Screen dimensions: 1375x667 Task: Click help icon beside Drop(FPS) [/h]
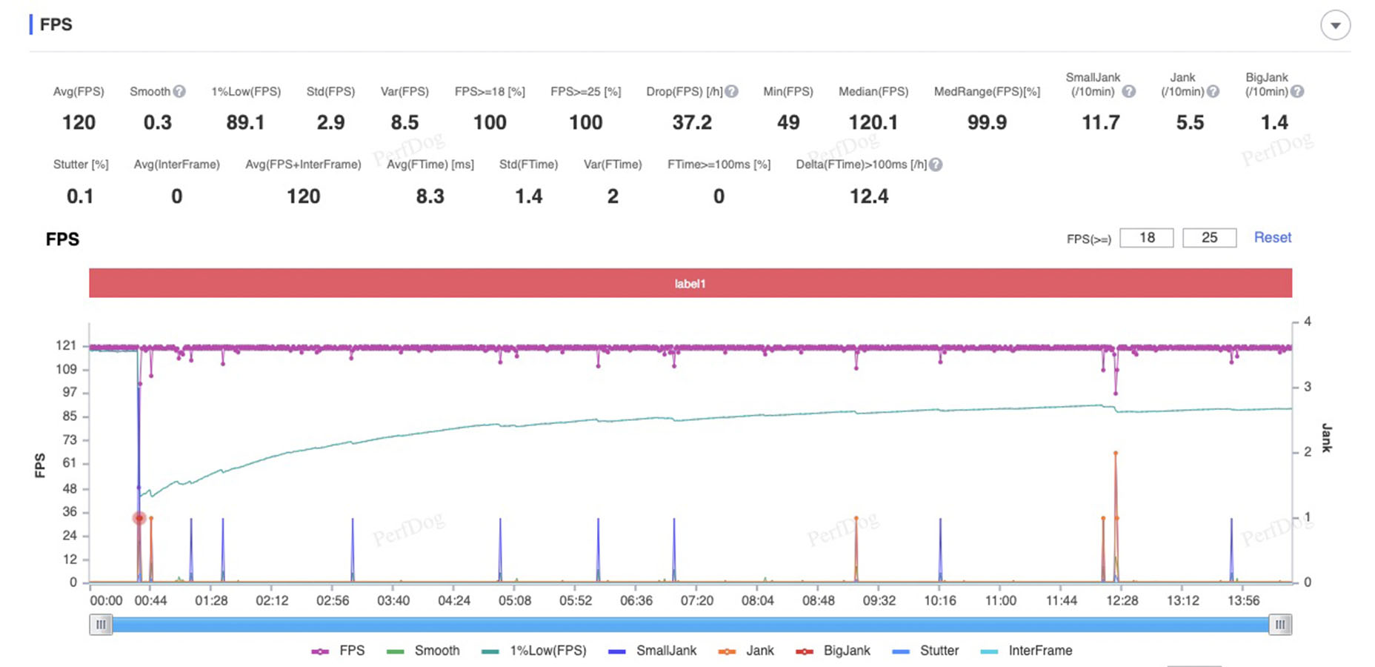point(731,91)
